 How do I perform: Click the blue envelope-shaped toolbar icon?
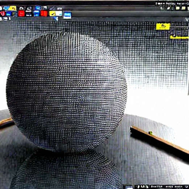6,8
